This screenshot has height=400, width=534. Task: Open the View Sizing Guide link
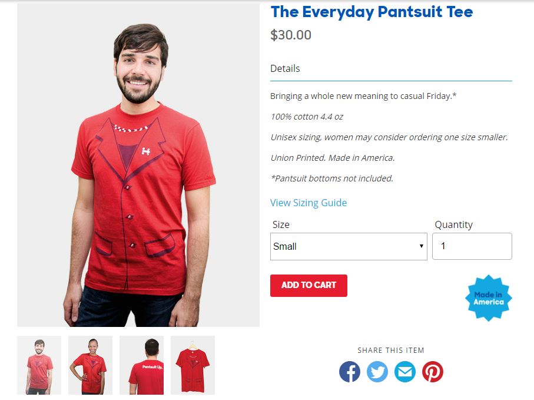point(309,203)
